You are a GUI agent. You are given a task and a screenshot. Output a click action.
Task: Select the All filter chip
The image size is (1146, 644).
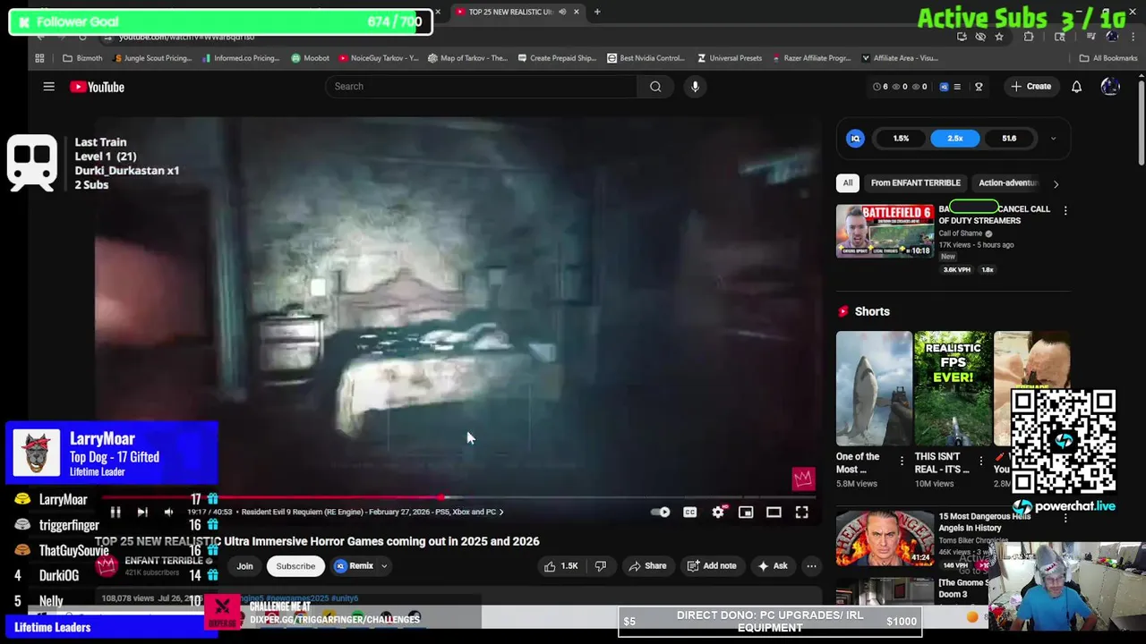coord(847,182)
